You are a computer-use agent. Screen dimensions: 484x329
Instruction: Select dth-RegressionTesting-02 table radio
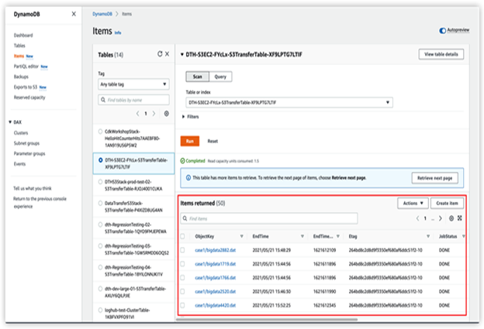100,224
